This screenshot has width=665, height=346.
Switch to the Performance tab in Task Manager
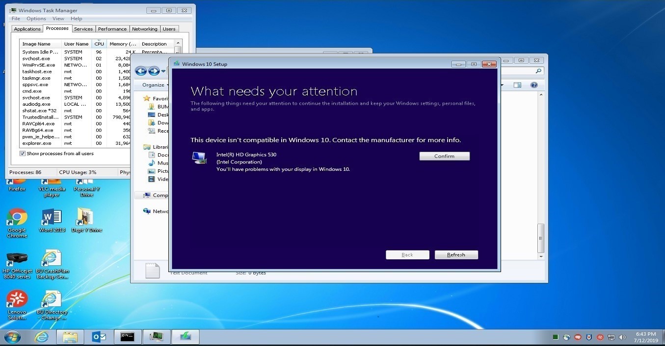pos(112,29)
